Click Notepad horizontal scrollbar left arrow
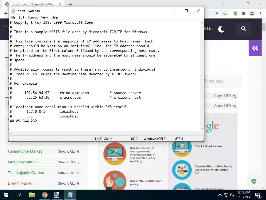The image size is (266, 200). pyautogui.click(x=11, y=133)
